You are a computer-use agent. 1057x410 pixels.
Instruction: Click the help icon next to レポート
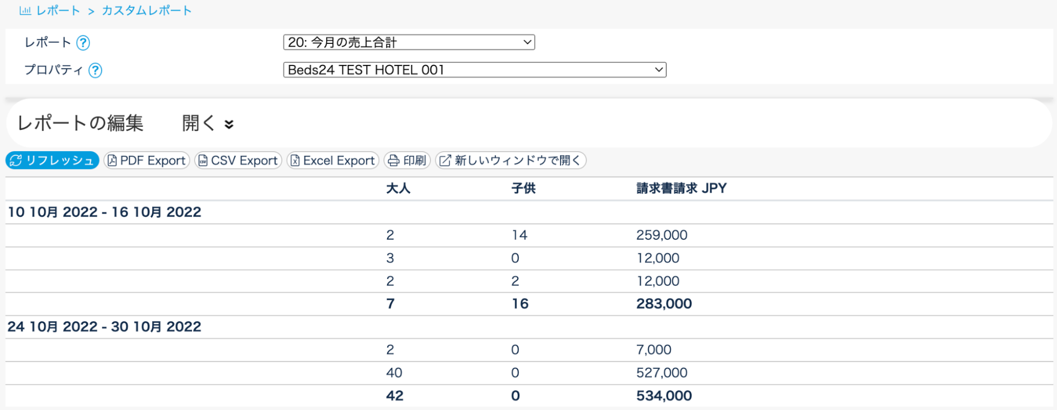(83, 43)
